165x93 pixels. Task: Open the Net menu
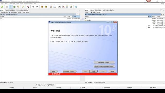tap(18, 4)
